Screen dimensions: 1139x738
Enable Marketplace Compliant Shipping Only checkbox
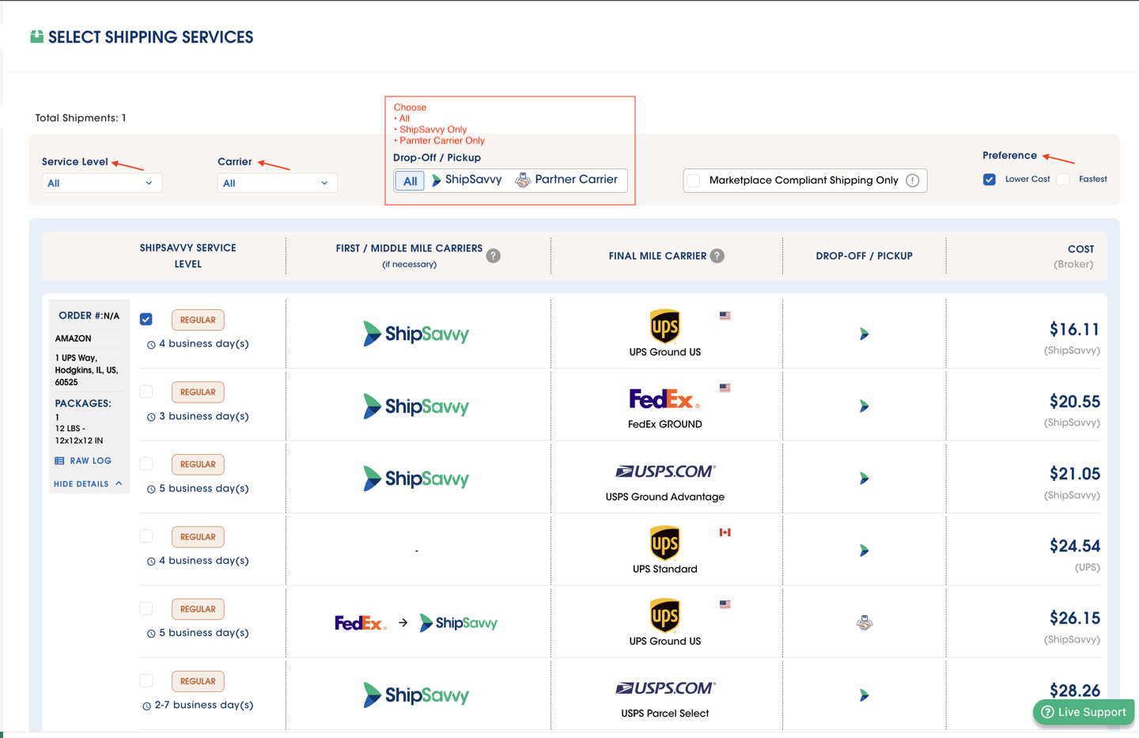pos(694,180)
